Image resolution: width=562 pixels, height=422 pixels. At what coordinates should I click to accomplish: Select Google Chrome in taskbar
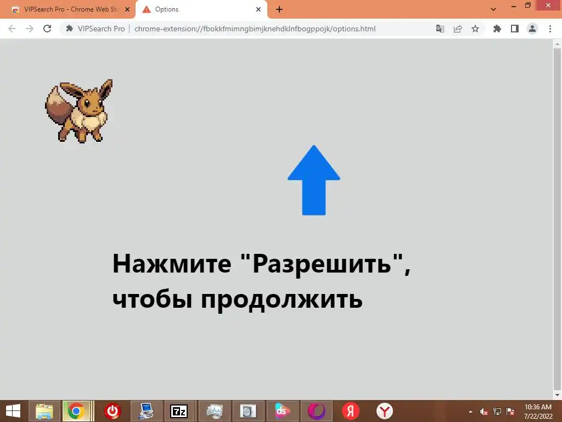76,411
